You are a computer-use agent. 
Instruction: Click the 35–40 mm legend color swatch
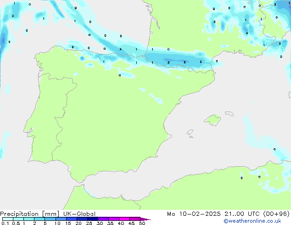pyautogui.click(x=113, y=219)
